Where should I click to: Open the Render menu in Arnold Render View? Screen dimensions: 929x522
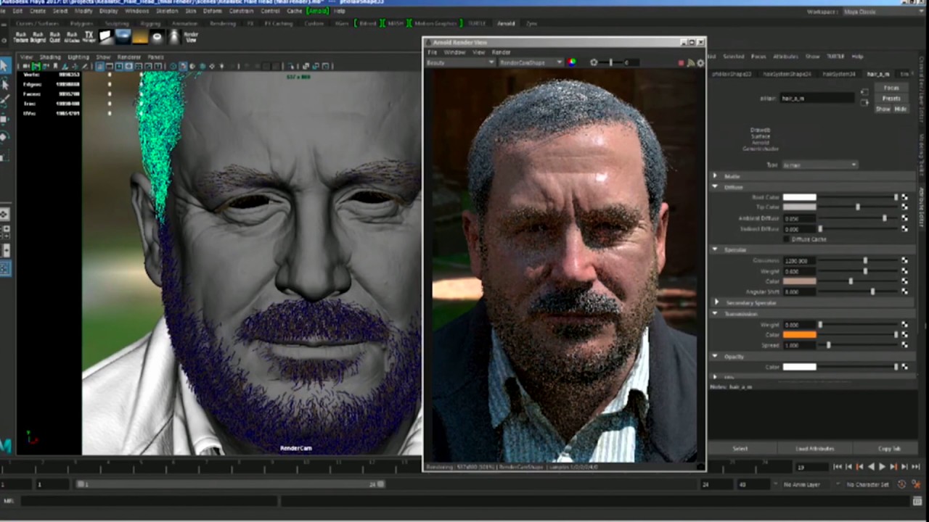click(x=502, y=52)
